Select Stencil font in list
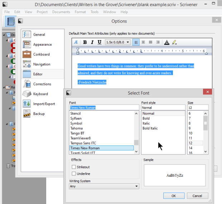222x204 pixels. (x=102, y=114)
